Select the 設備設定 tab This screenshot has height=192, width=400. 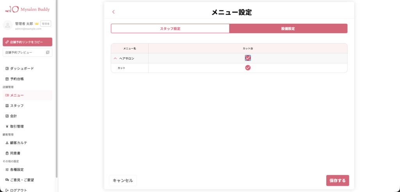pos(288,28)
